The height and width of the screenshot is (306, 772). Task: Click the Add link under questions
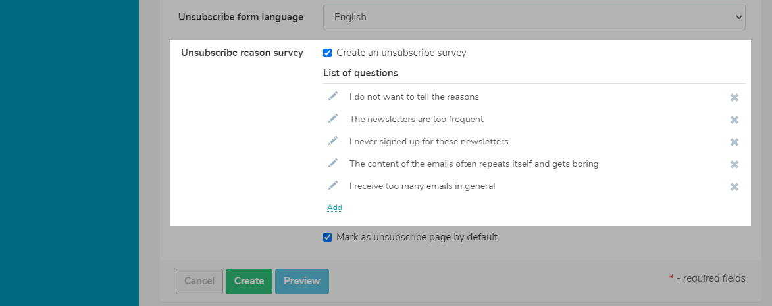(x=334, y=208)
